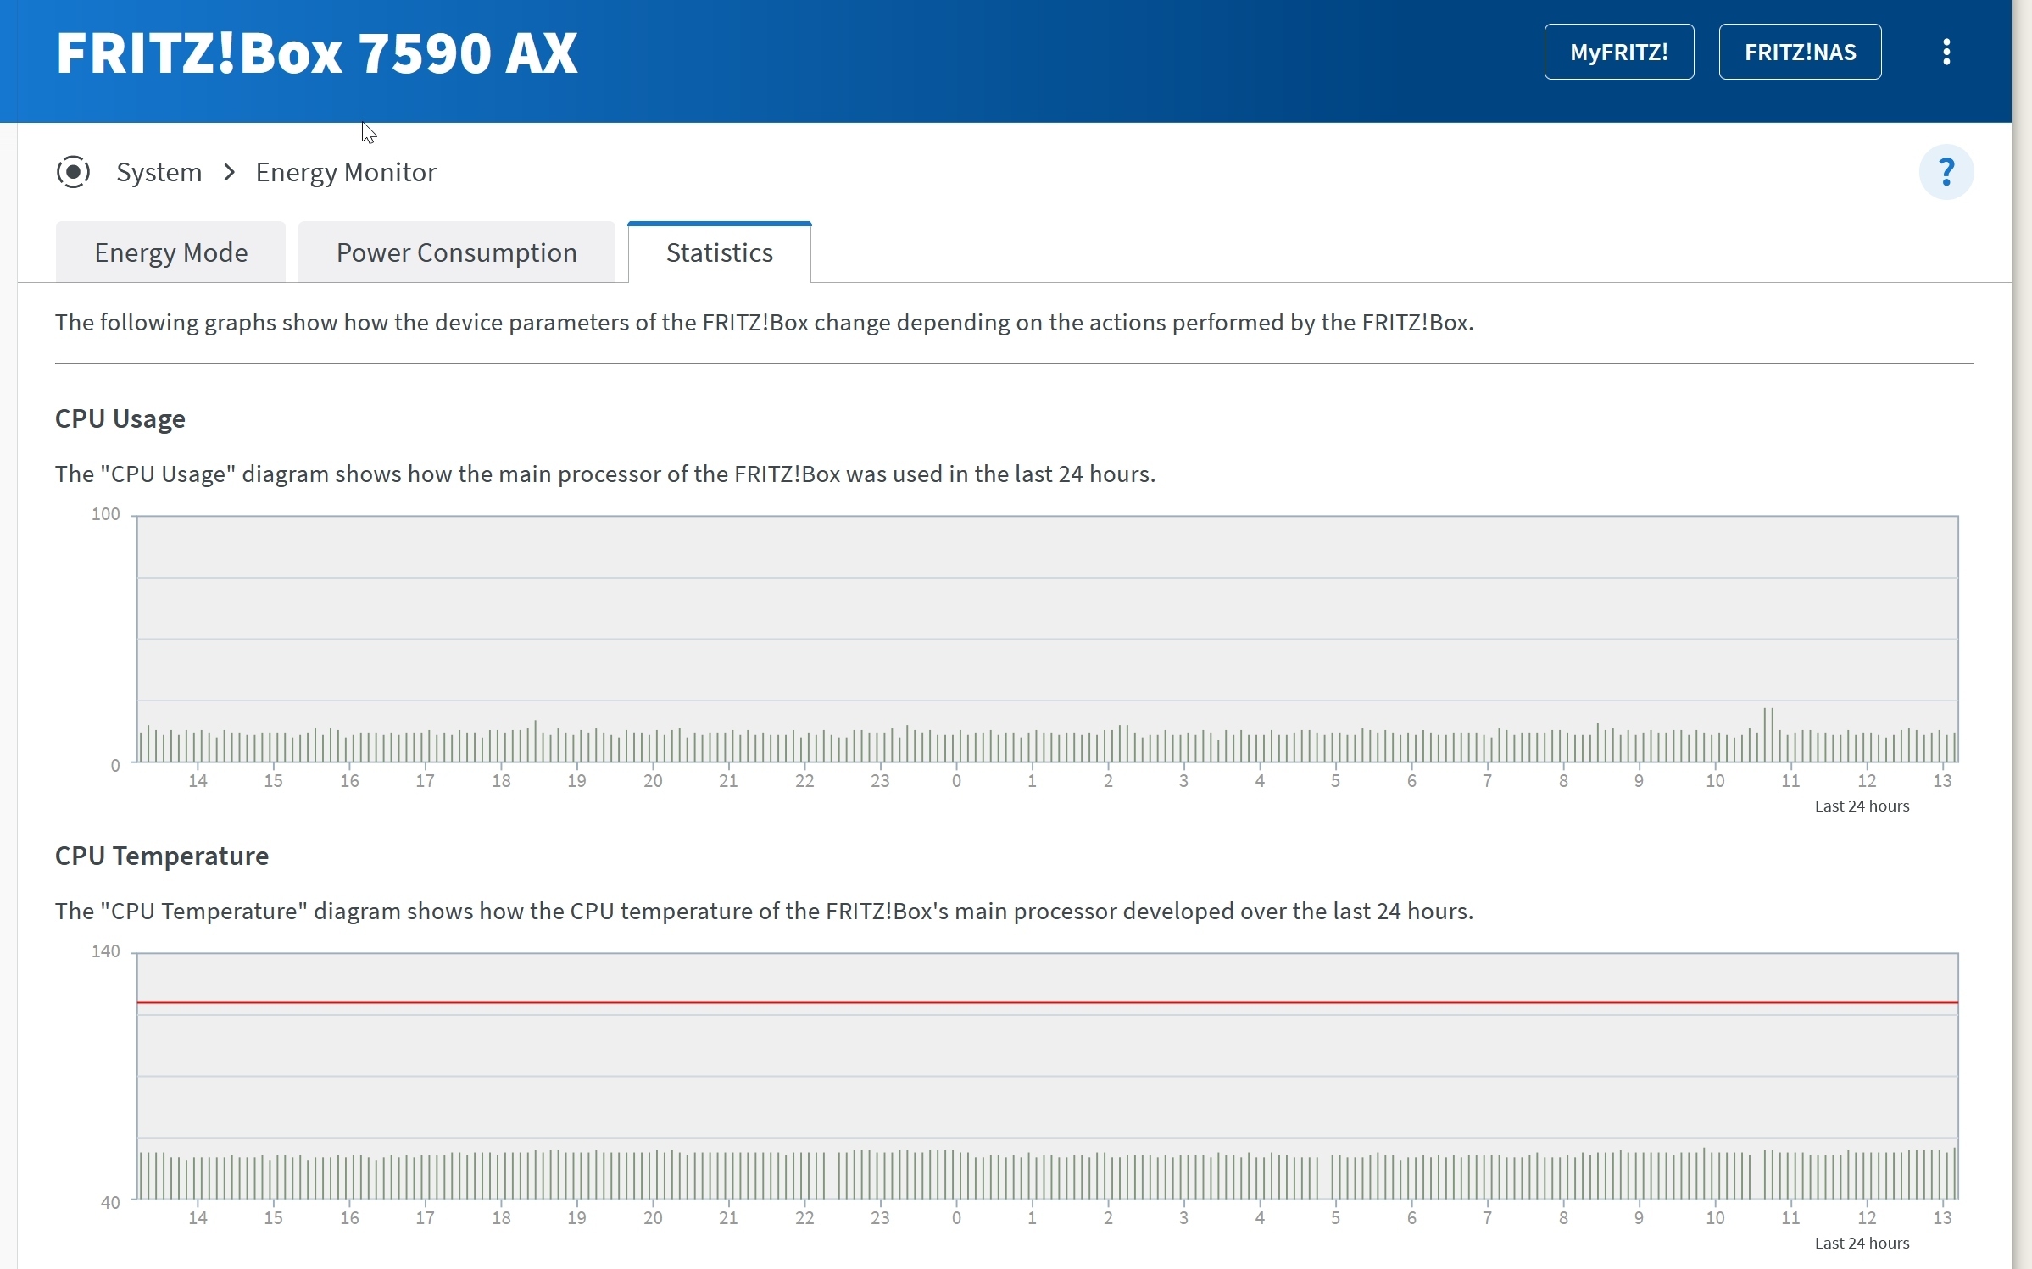
Task: Switch to the Power Consumption tab
Action: 456,252
